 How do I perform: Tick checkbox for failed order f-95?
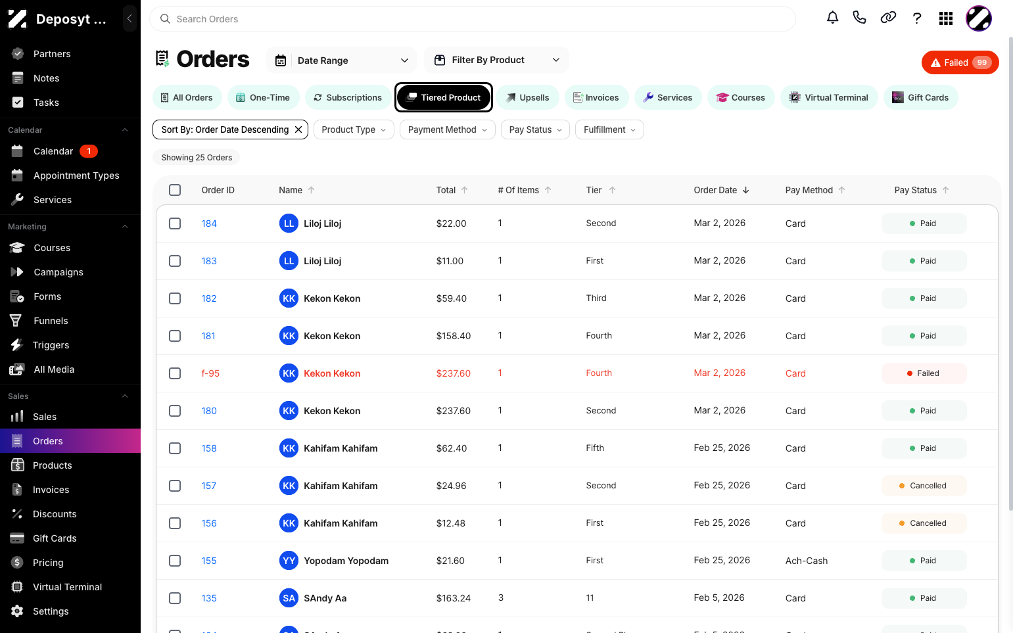point(175,373)
